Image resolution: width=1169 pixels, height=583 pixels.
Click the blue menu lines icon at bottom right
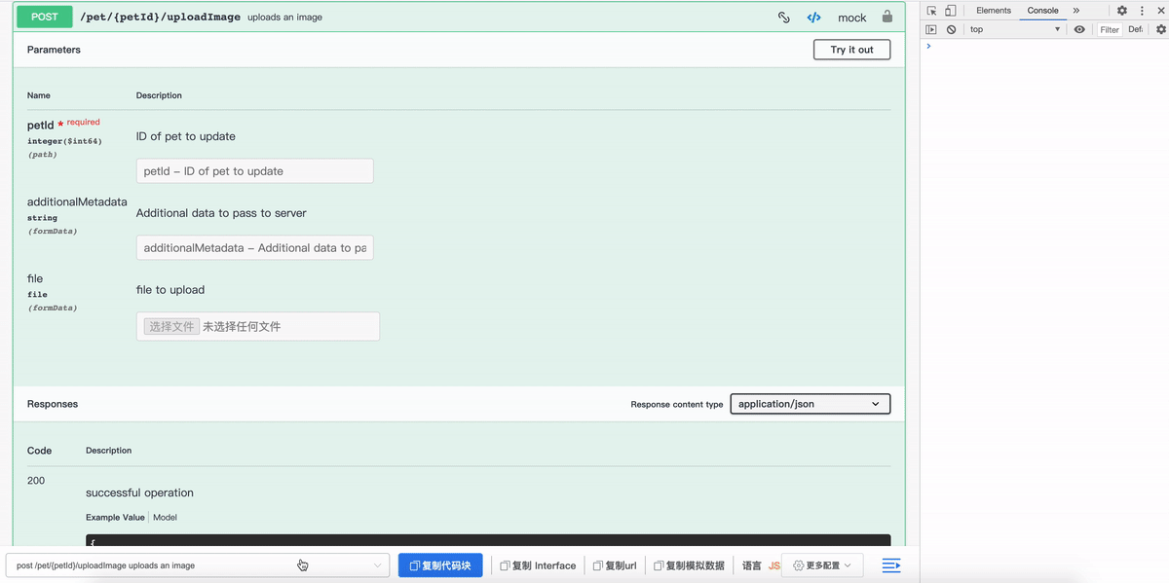(x=890, y=565)
